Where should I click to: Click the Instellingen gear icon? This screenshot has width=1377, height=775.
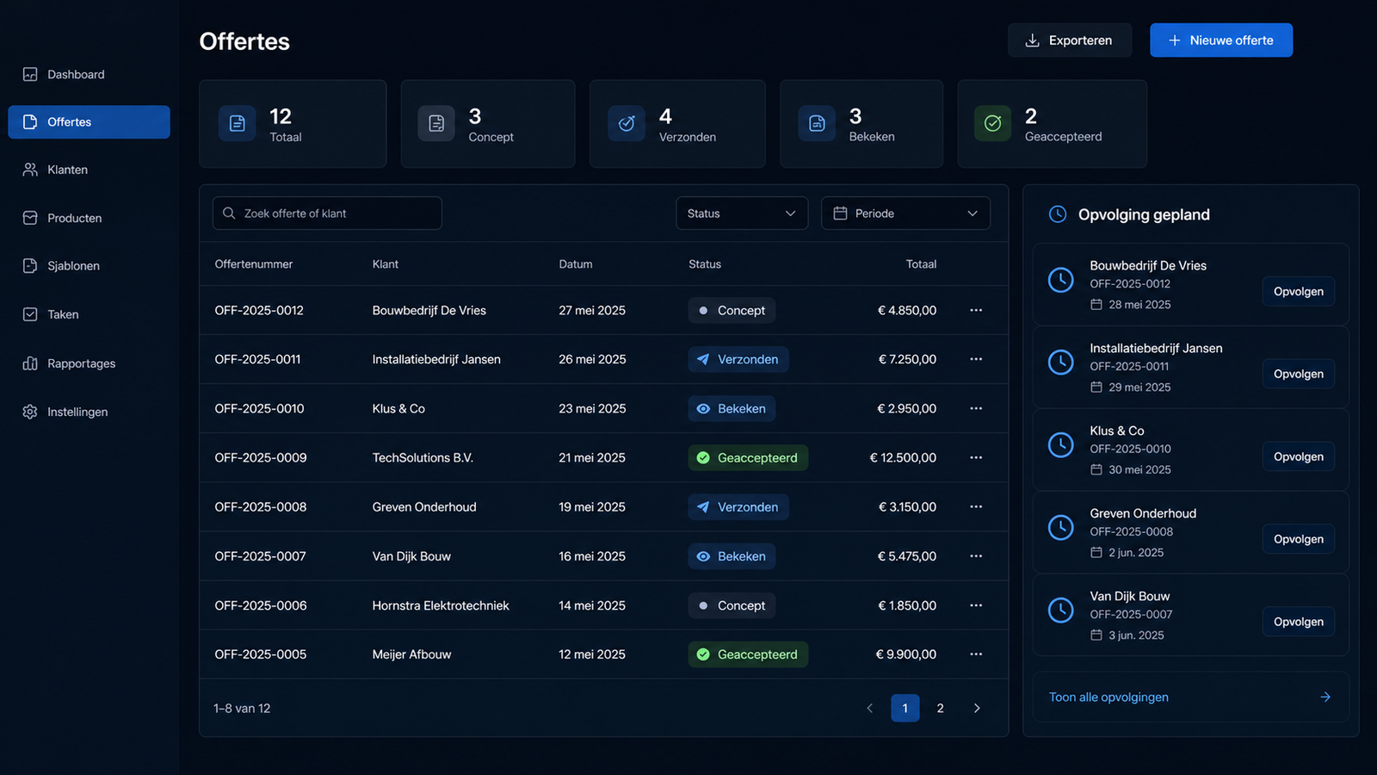click(x=30, y=412)
